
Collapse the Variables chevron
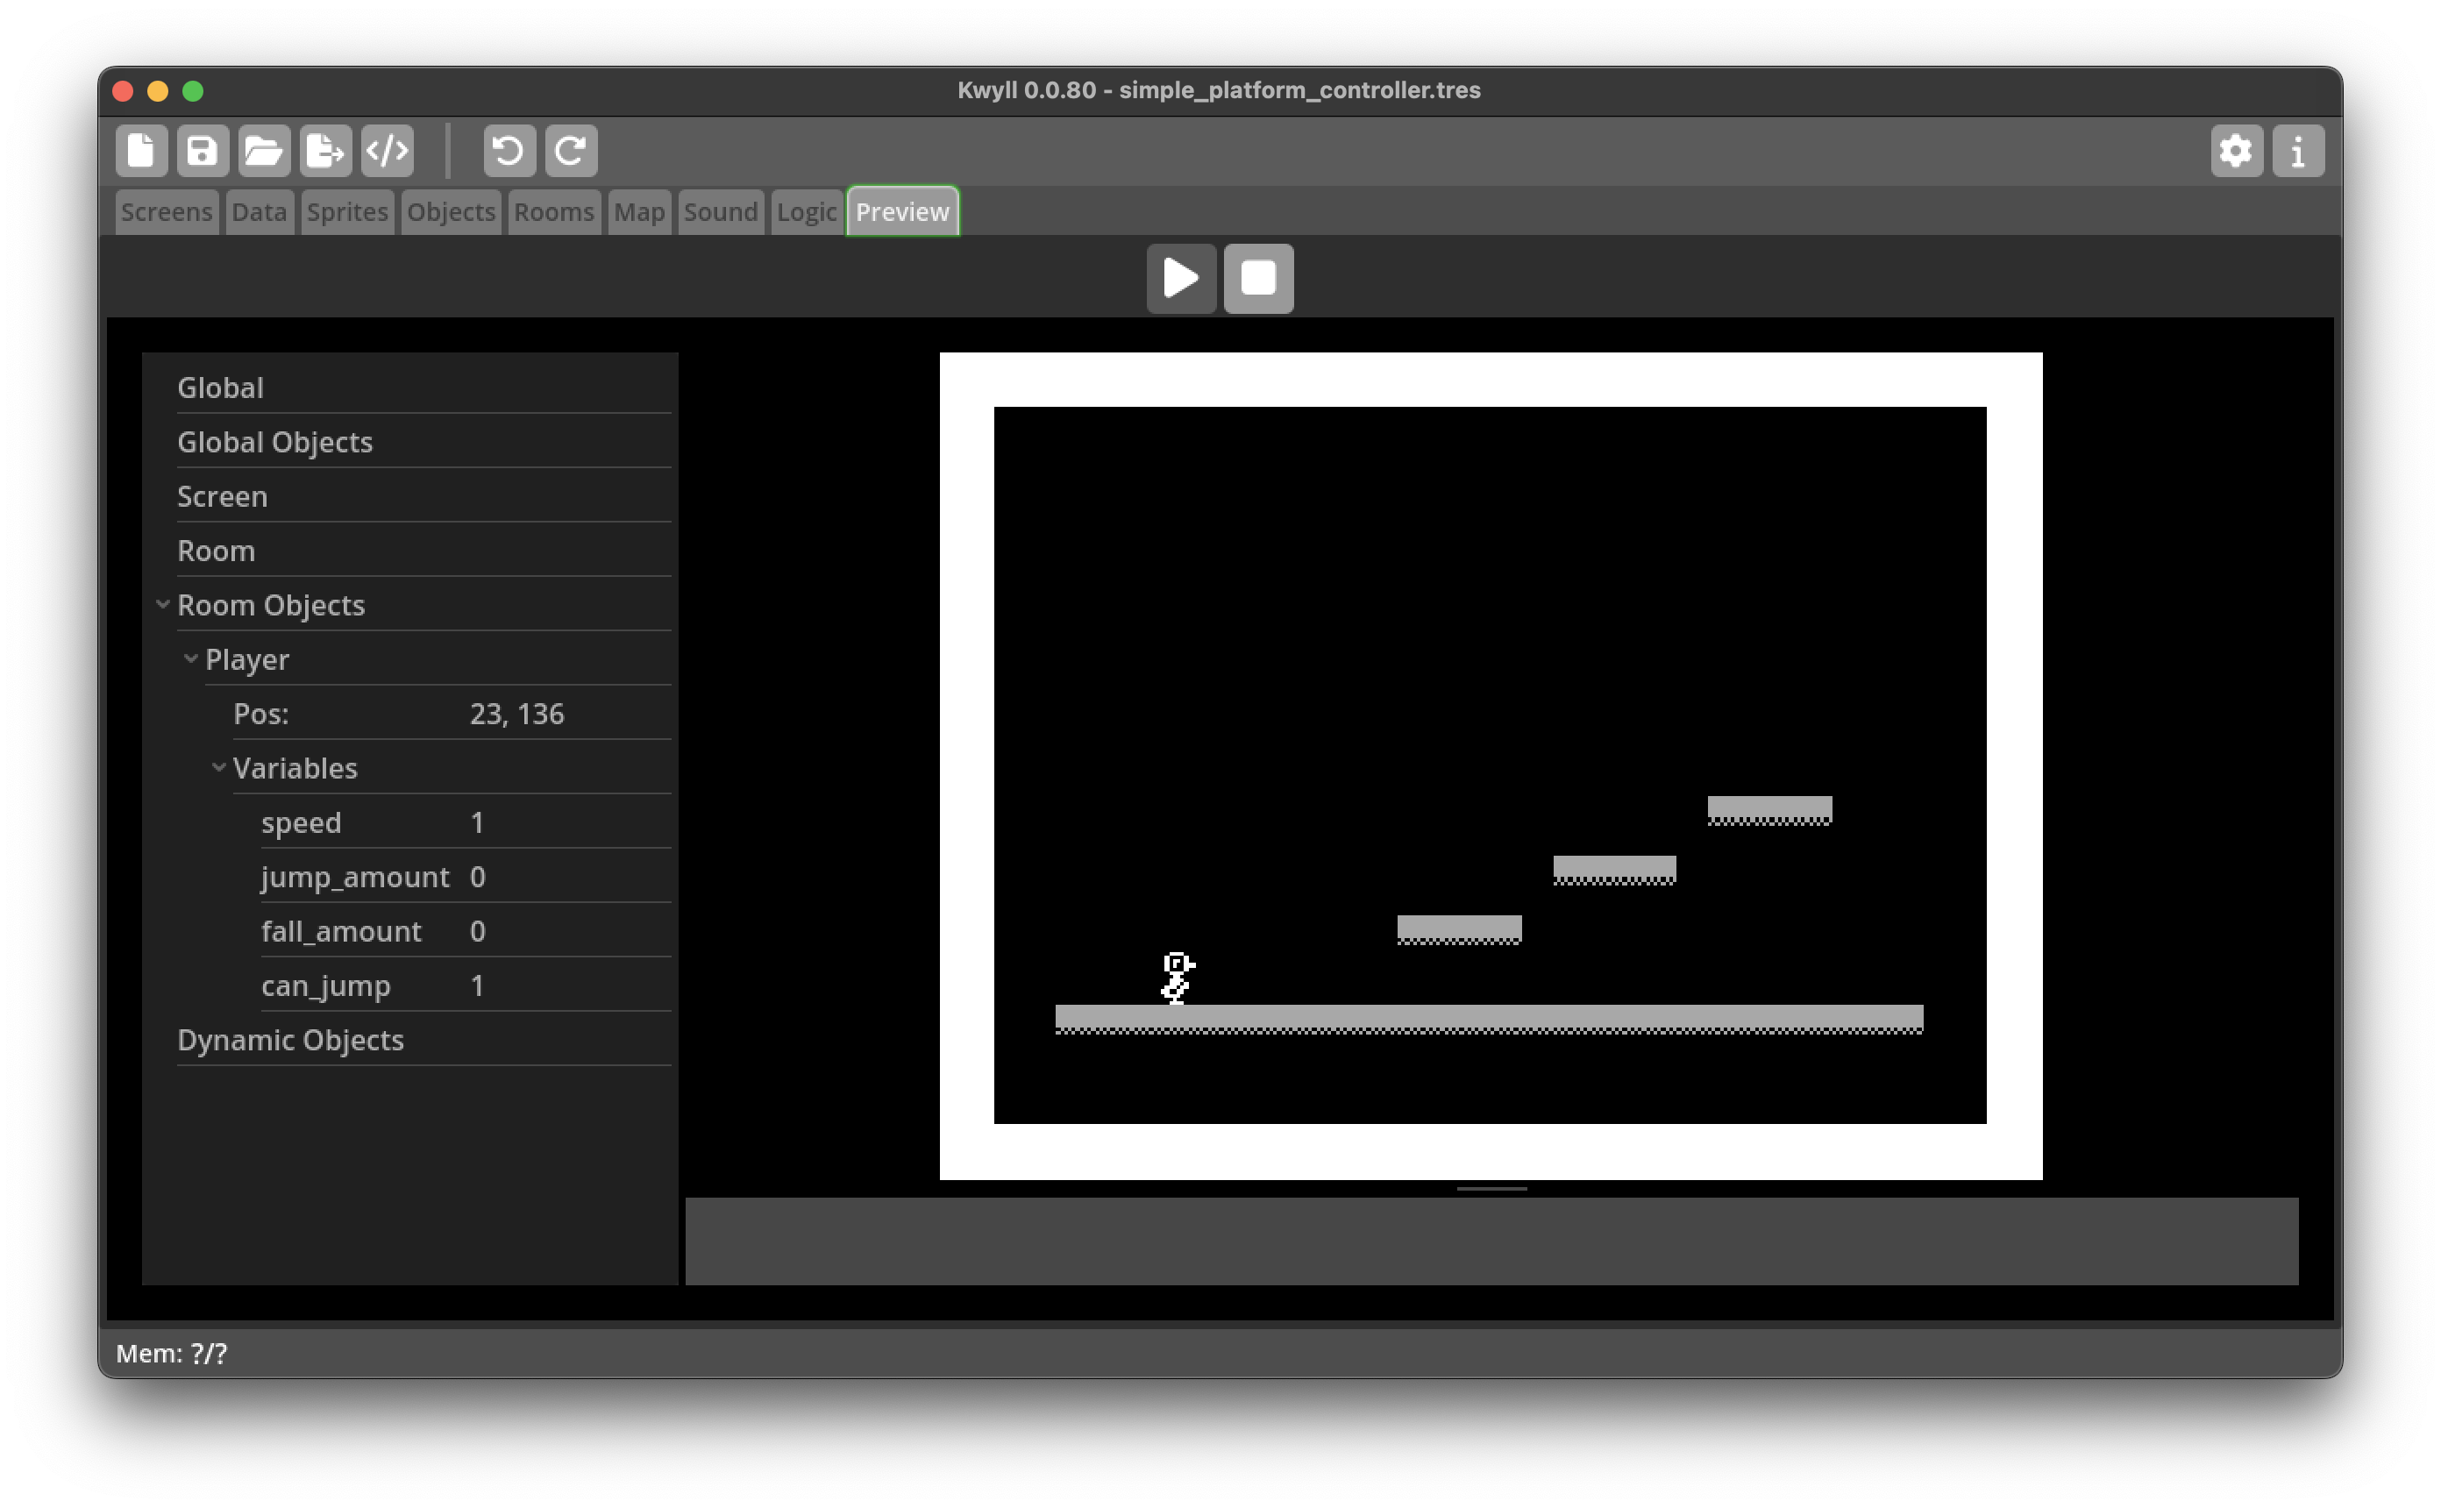[x=219, y=767]
